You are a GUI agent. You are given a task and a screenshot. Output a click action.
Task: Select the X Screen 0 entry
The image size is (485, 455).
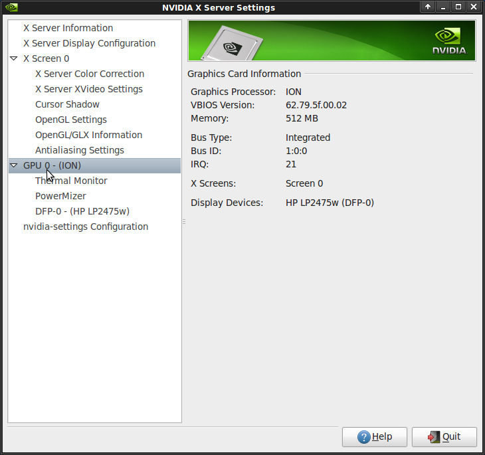[47, 58]
